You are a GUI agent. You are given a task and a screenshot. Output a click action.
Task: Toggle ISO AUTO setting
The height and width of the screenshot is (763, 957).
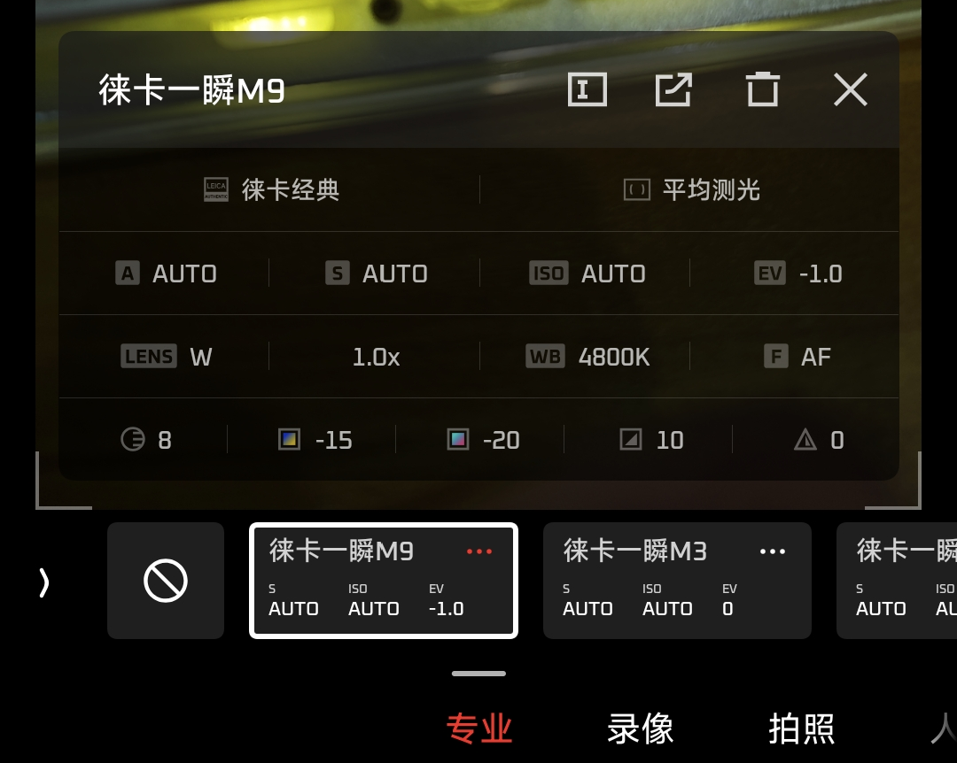[587, 274]
